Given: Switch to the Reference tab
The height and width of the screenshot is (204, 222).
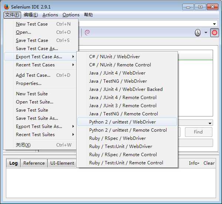Looking at the screenshot, I should click(34, 163).
